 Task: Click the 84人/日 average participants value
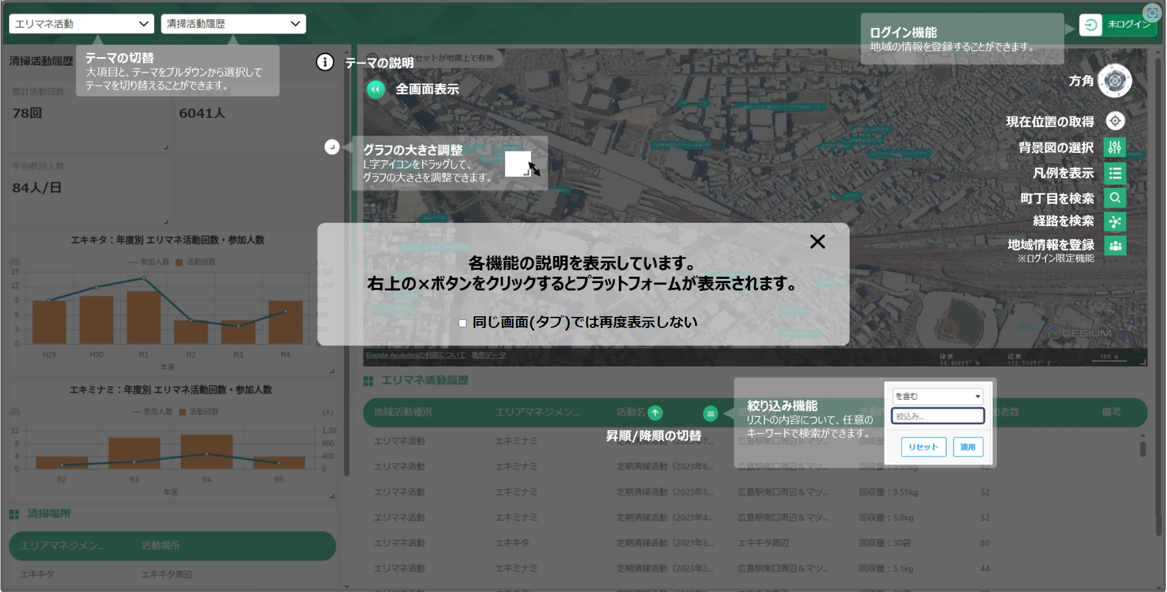point(37,188)
